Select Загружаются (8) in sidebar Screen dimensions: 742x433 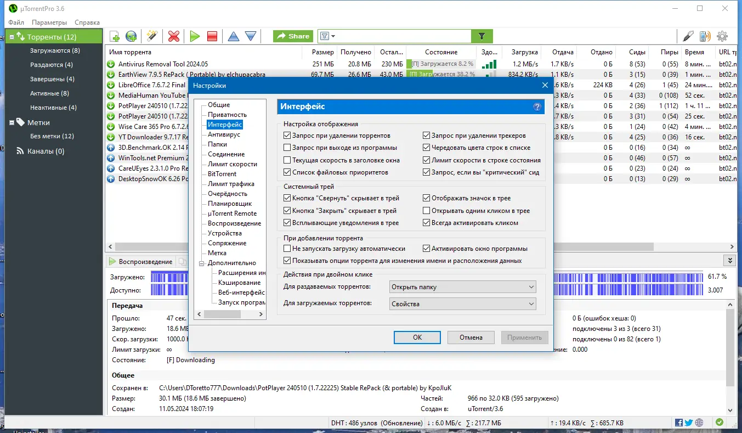click(55, 50)
